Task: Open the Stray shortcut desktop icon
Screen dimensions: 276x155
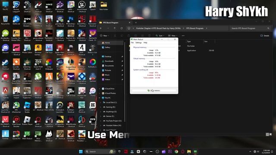Action: click(49, 136)
